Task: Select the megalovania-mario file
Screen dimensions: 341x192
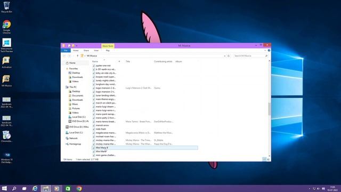Action: pos(105,133)
